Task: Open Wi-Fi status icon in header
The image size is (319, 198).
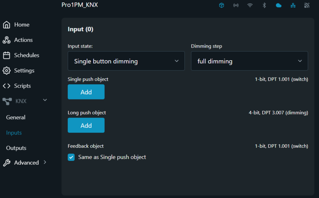Action: (250, 6)
